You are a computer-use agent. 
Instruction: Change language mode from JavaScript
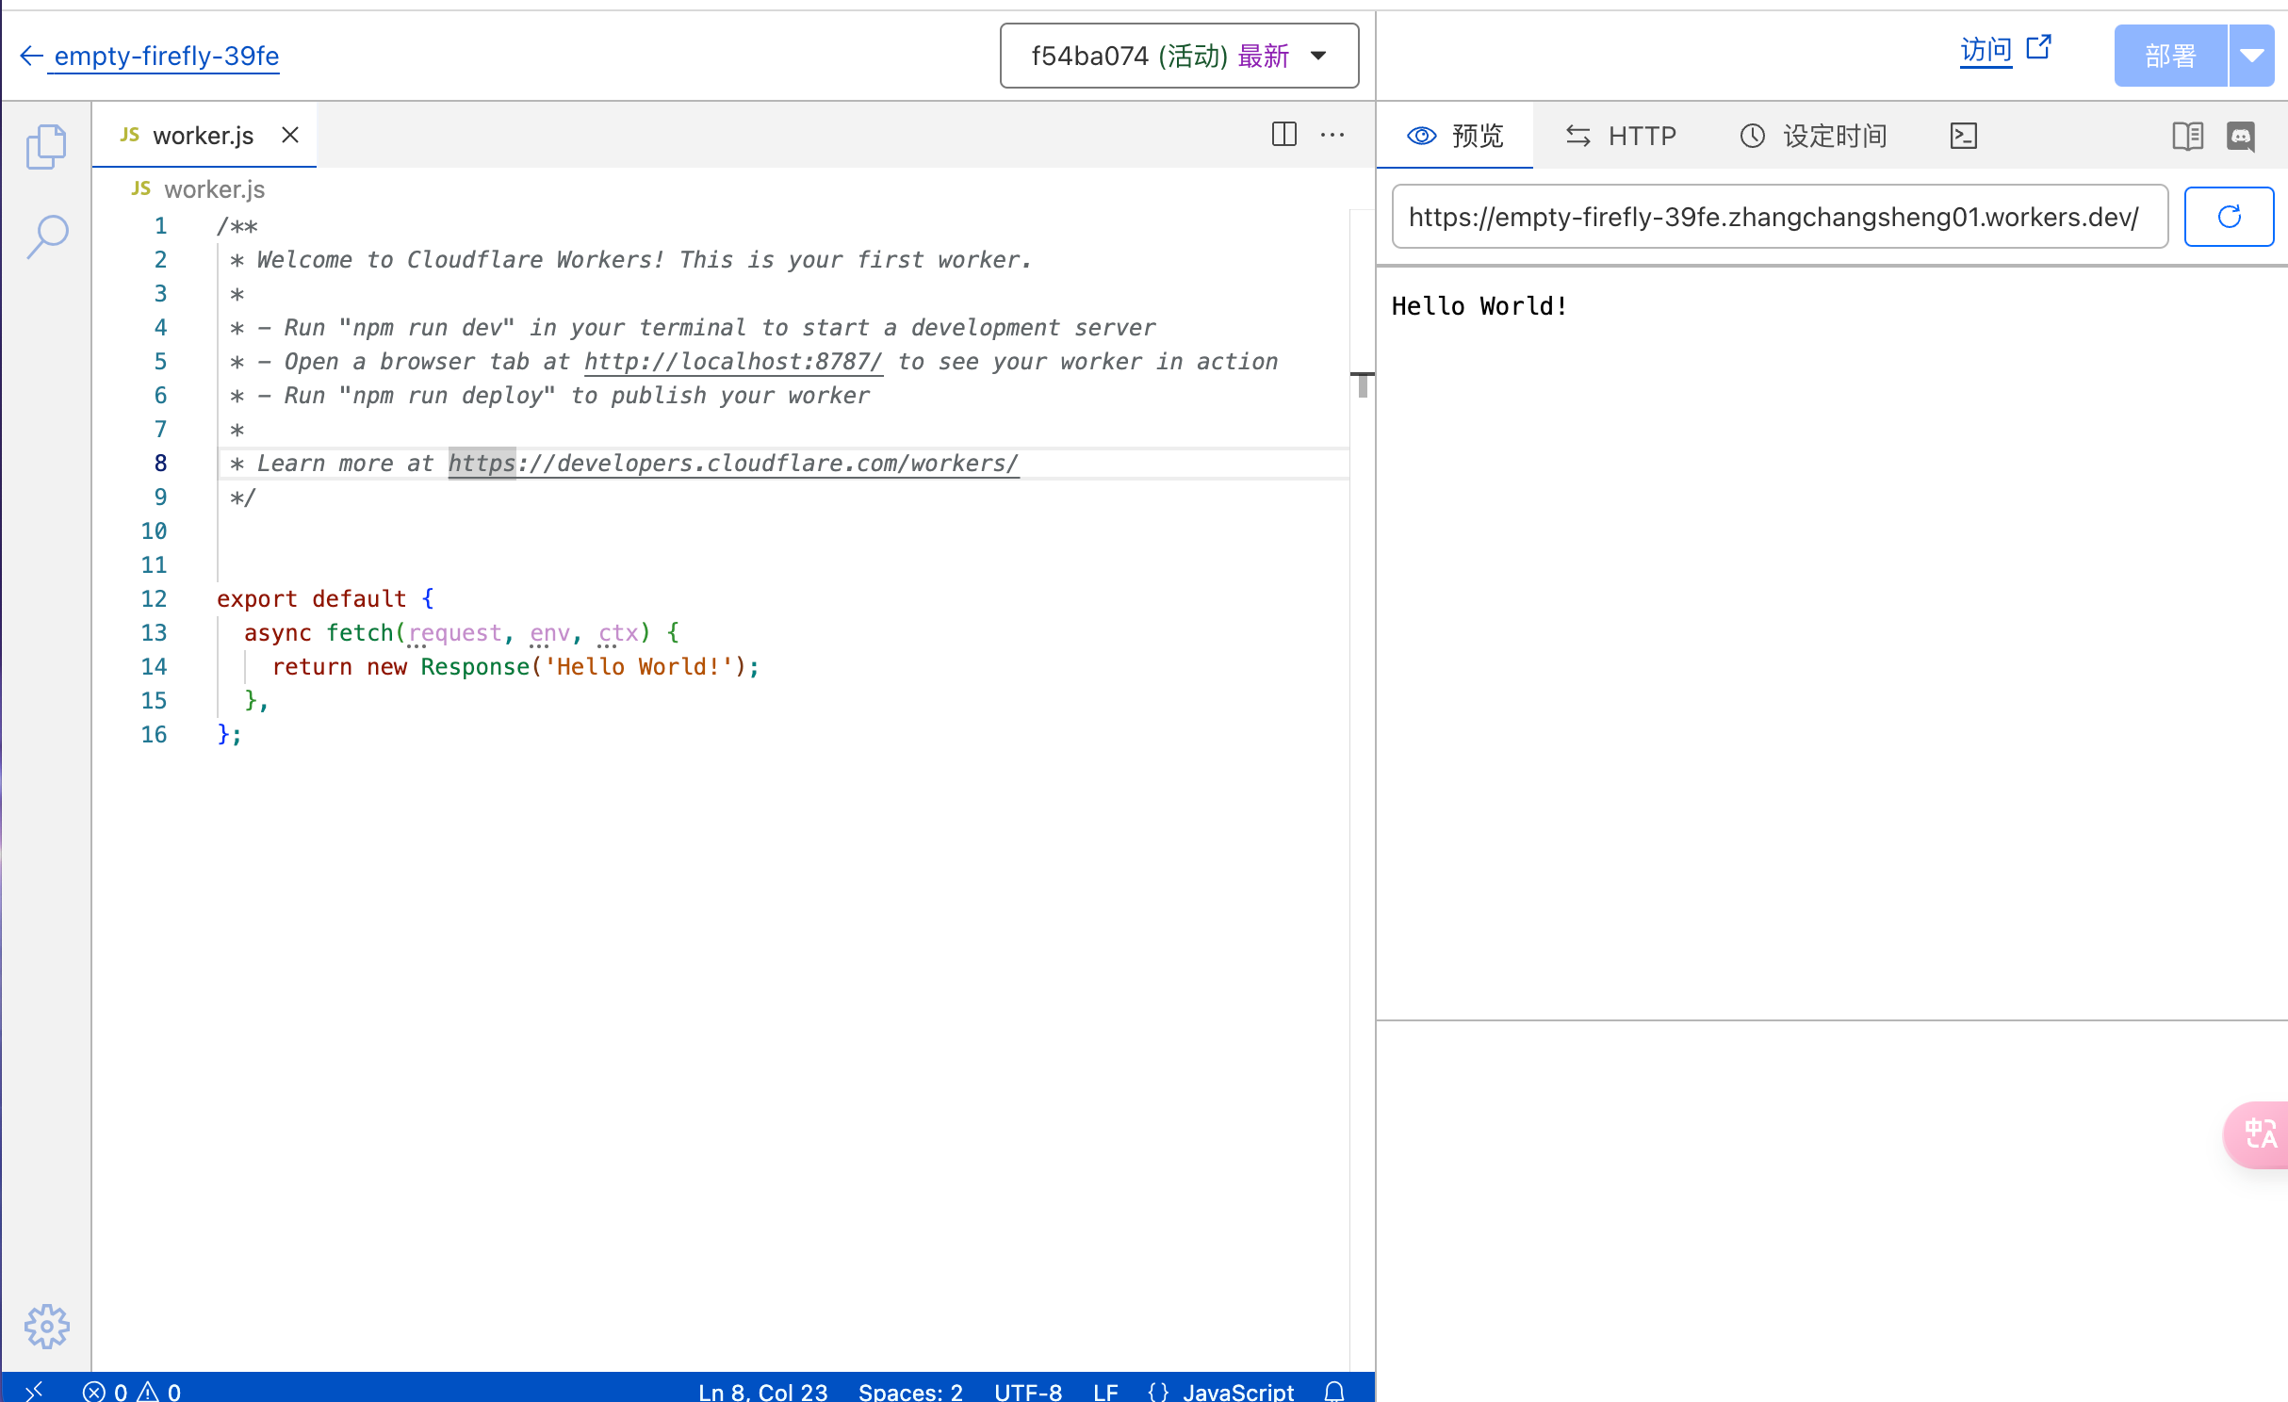pyautogui.click(x=1237, y=1391)
